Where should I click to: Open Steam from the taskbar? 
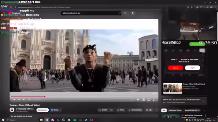pyautogui.click(x=85, y=120)
